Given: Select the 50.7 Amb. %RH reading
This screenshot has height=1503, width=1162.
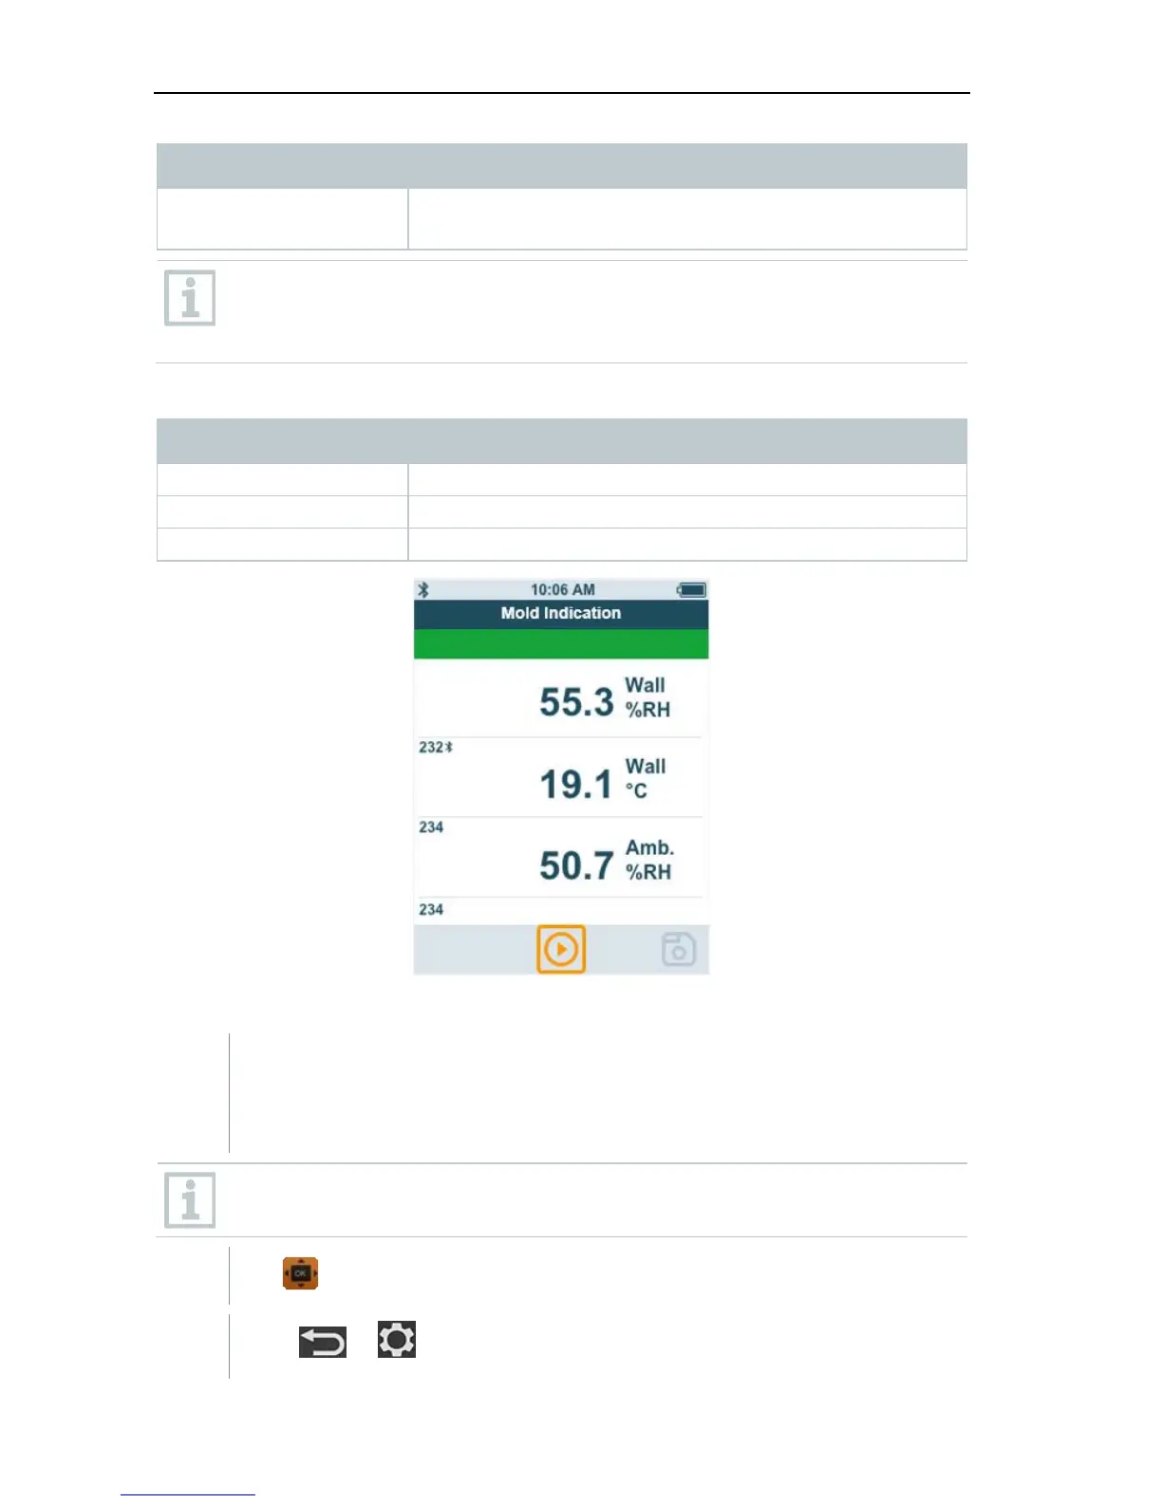Looking at the screenshot, I should 606,863.
